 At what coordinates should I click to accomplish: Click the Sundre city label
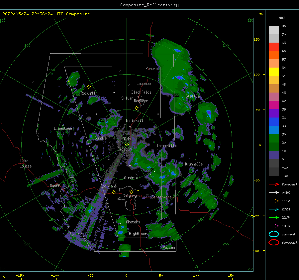101,138
